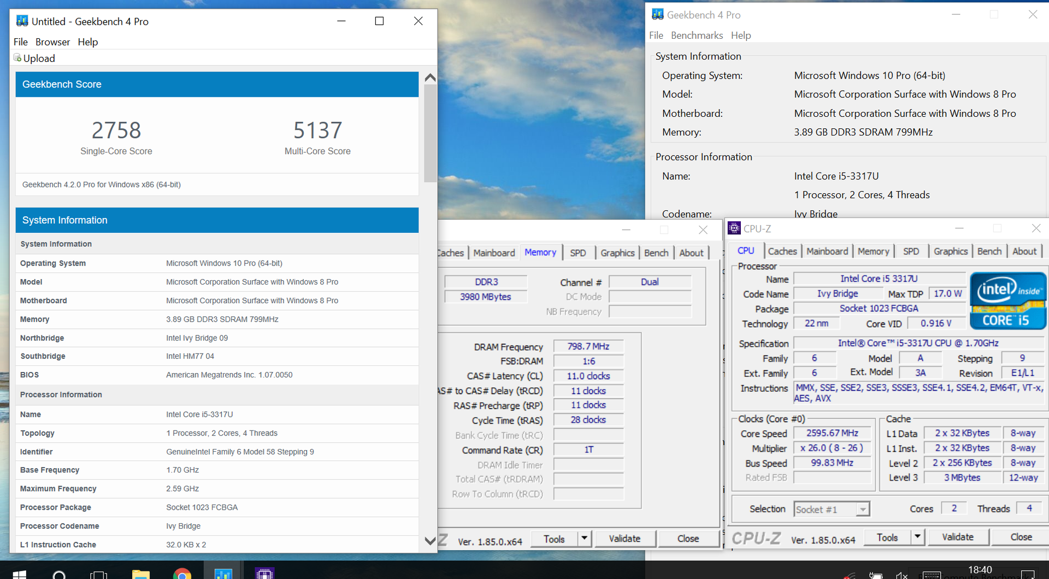
Task: Open Graphics tab in the CPU-Z window showing DRAM Frequency
Action: coord(617,253)
